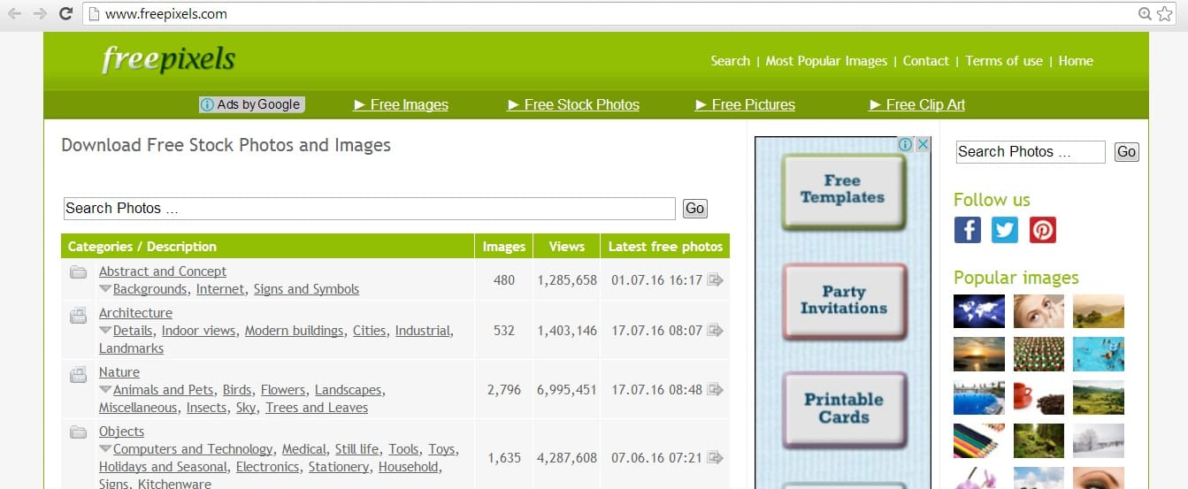Screen dimensions: 1188x489
Task: Open Search in top navigation
Action: tap(730, 61)
